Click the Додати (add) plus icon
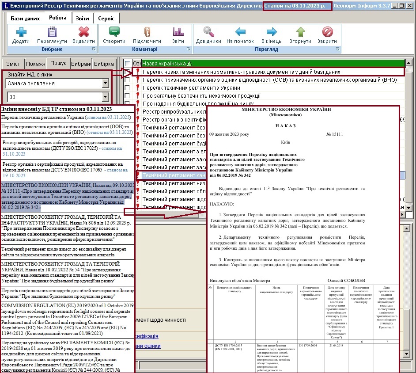Image resolution: width=416 pixels, height=373 pixels. [21, 32]
